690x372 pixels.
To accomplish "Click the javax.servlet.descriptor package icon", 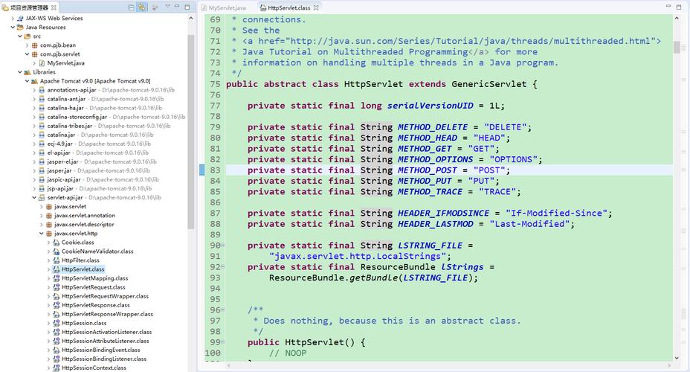I will (x=49, y=225).
